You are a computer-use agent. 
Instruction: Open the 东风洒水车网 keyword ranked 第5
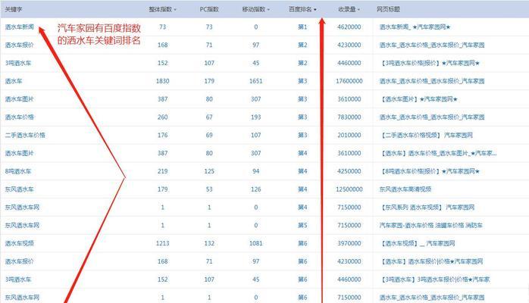[22, 225]
